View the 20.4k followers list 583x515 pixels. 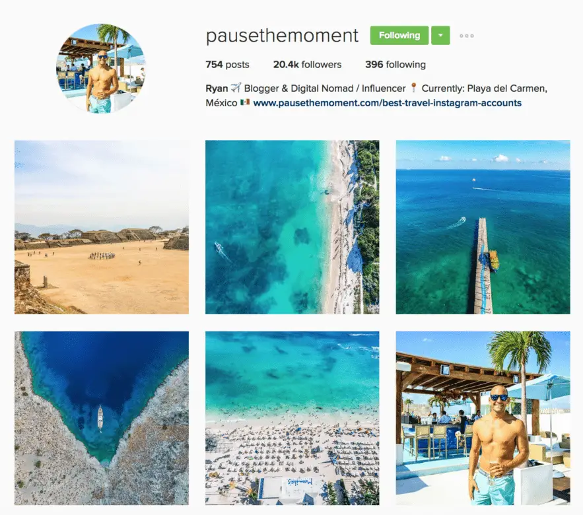pyautogui.click(x=307, y=65)
